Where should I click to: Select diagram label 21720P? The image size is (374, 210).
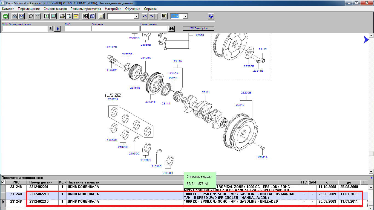[x=127, y=54]
